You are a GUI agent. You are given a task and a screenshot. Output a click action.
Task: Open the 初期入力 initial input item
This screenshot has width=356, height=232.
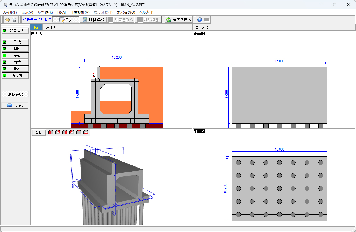click(x=15, y=31)
